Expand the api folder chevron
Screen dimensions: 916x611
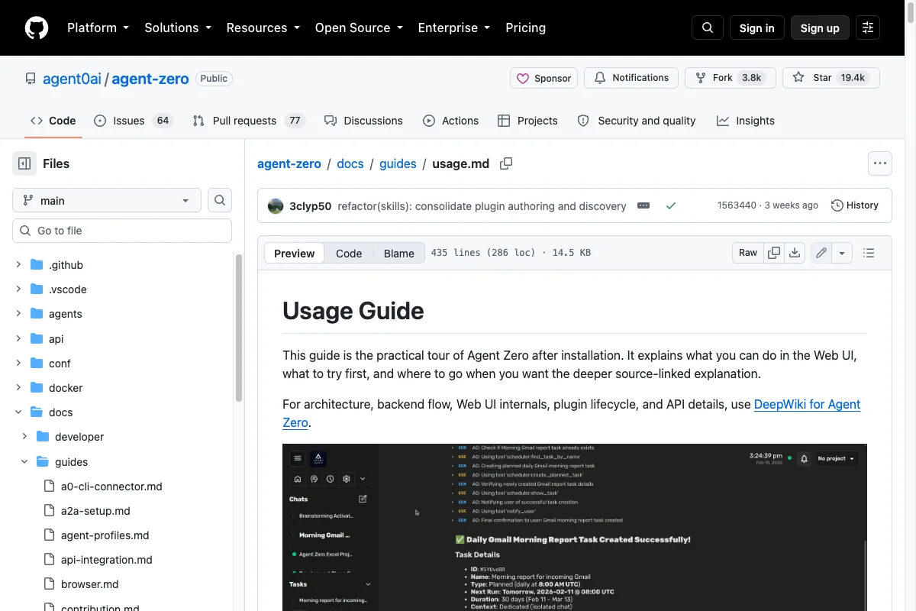pyautogui.click(x=18, y=338)
